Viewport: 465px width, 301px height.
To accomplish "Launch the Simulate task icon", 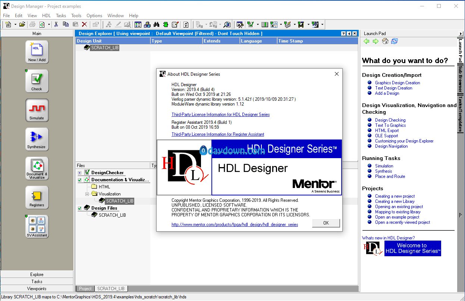I will [37, 110].
